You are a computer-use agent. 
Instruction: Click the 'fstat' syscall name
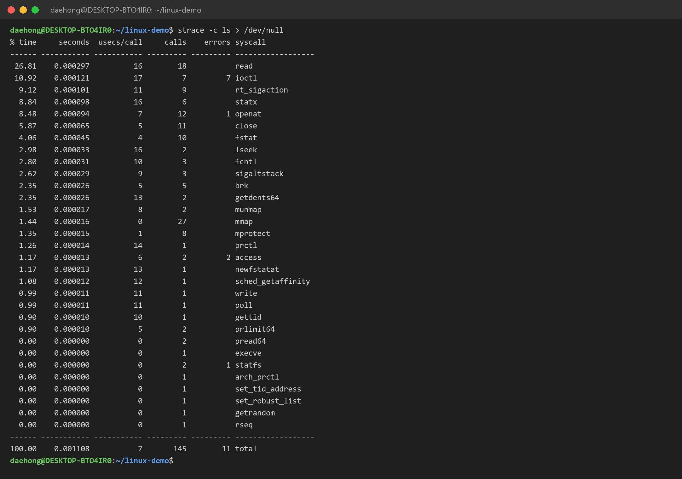point(246,138)
